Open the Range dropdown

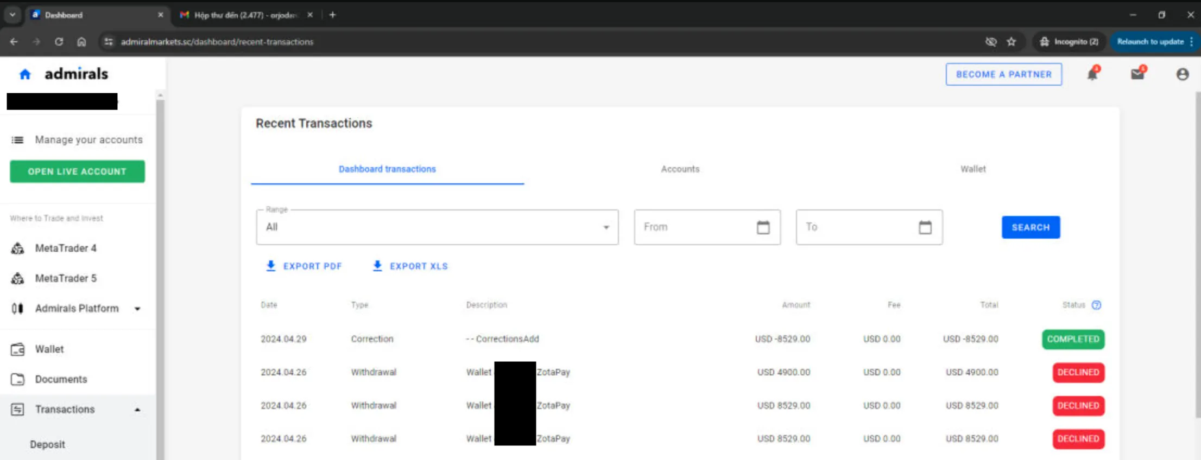437,227
